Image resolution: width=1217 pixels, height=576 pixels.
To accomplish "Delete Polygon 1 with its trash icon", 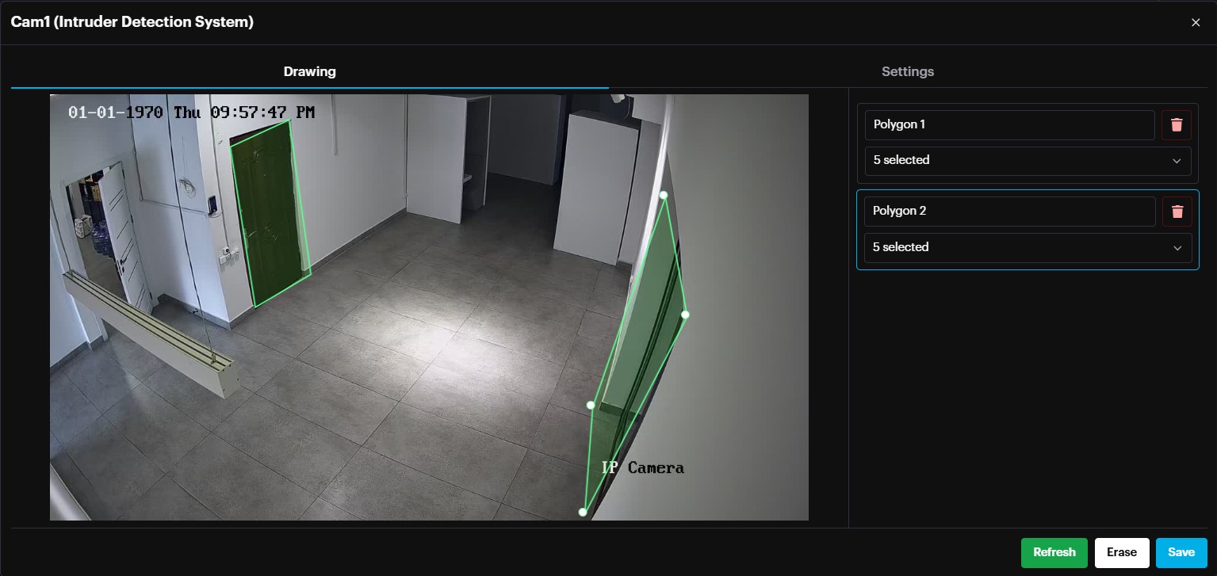I will [1177, 125].
